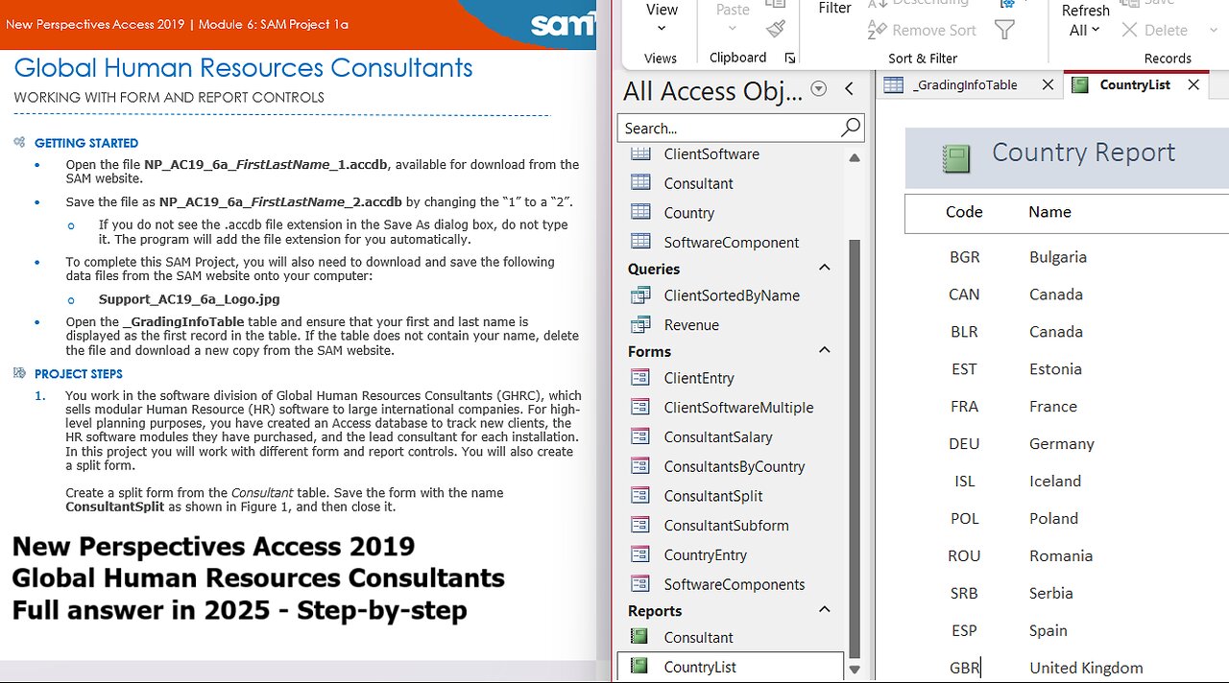Click the Name column header
1229x683 pixels.
tap(1049, 212)
